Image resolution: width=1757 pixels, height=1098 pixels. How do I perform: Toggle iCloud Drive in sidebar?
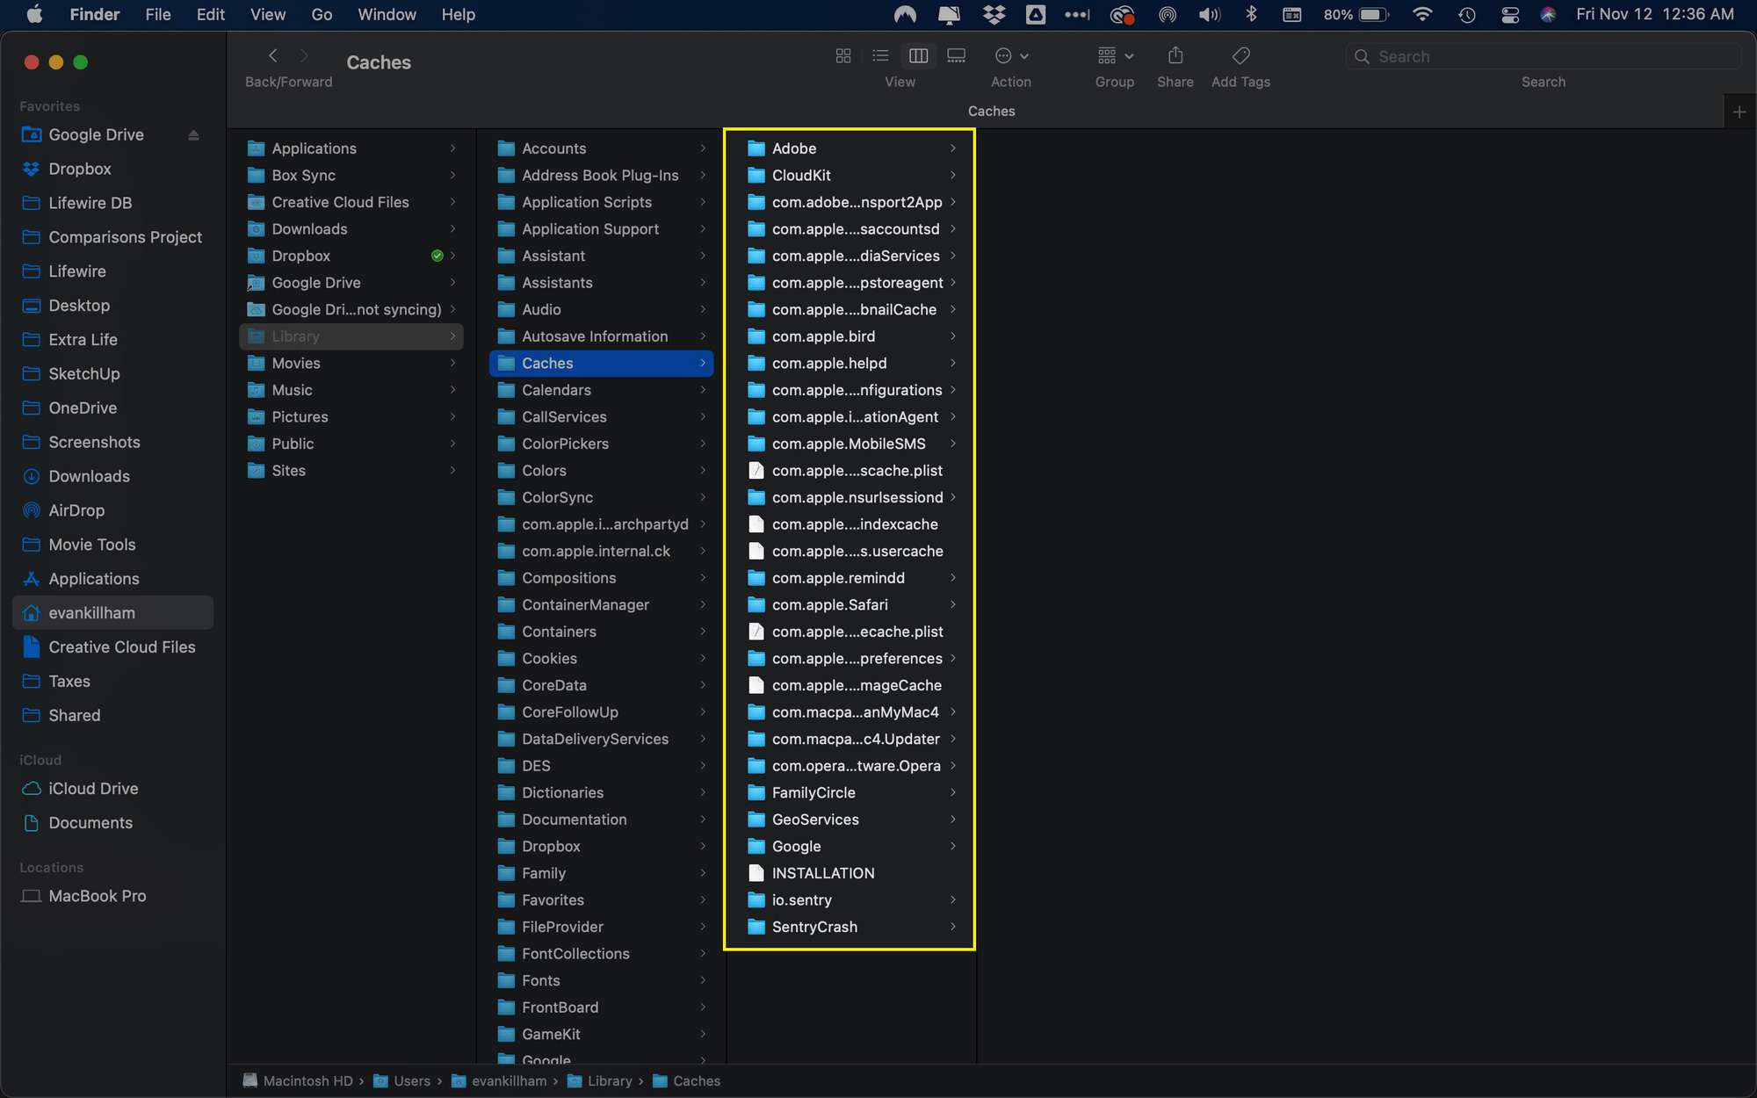pyautogui.click(x=95, y=787)
